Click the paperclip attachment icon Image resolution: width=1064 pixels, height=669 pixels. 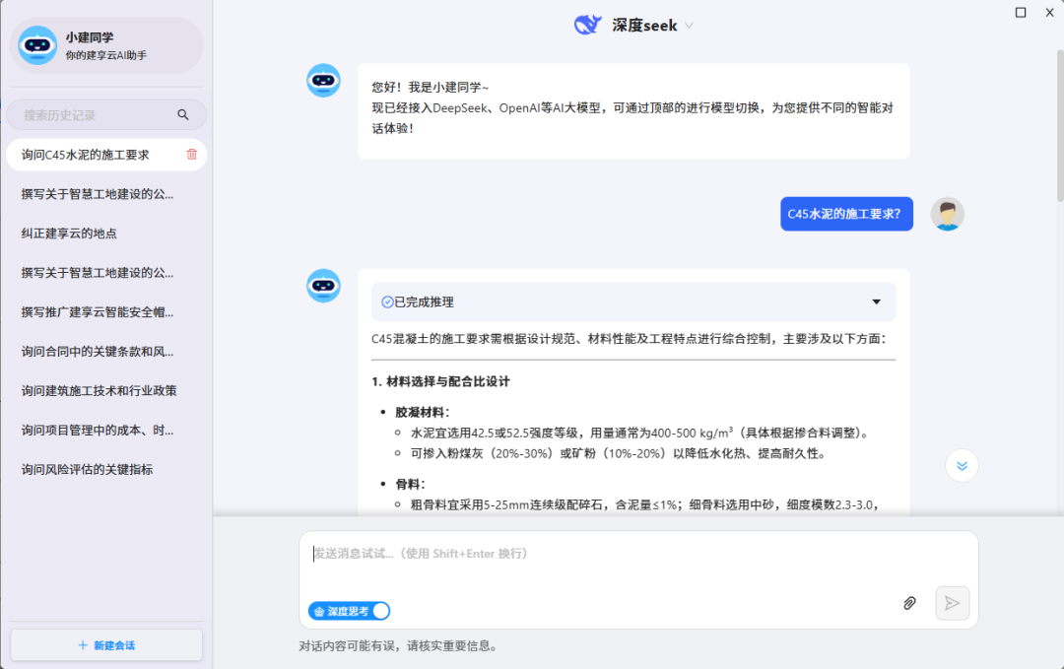[x=909, y=603]
